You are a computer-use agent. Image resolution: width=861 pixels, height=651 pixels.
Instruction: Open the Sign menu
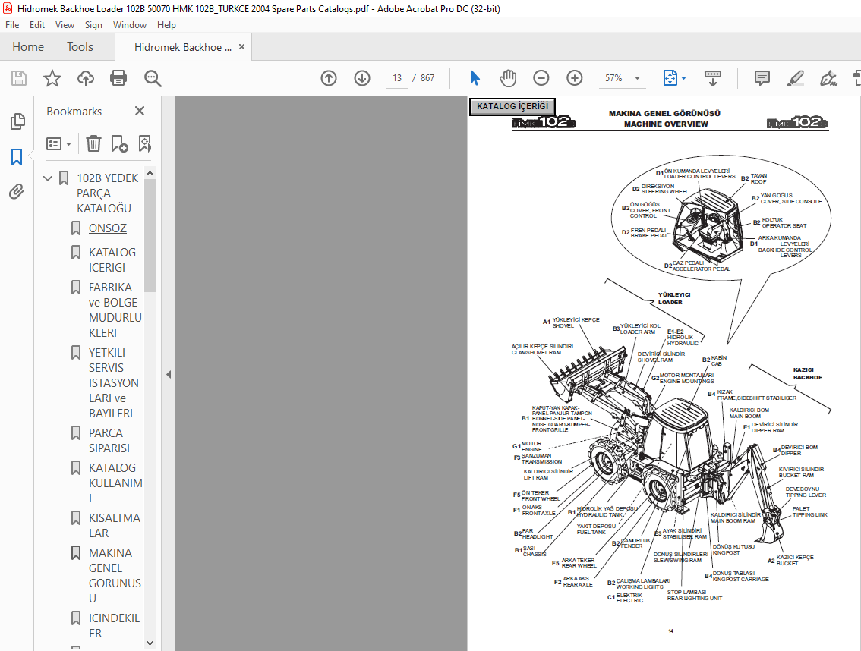93,25
